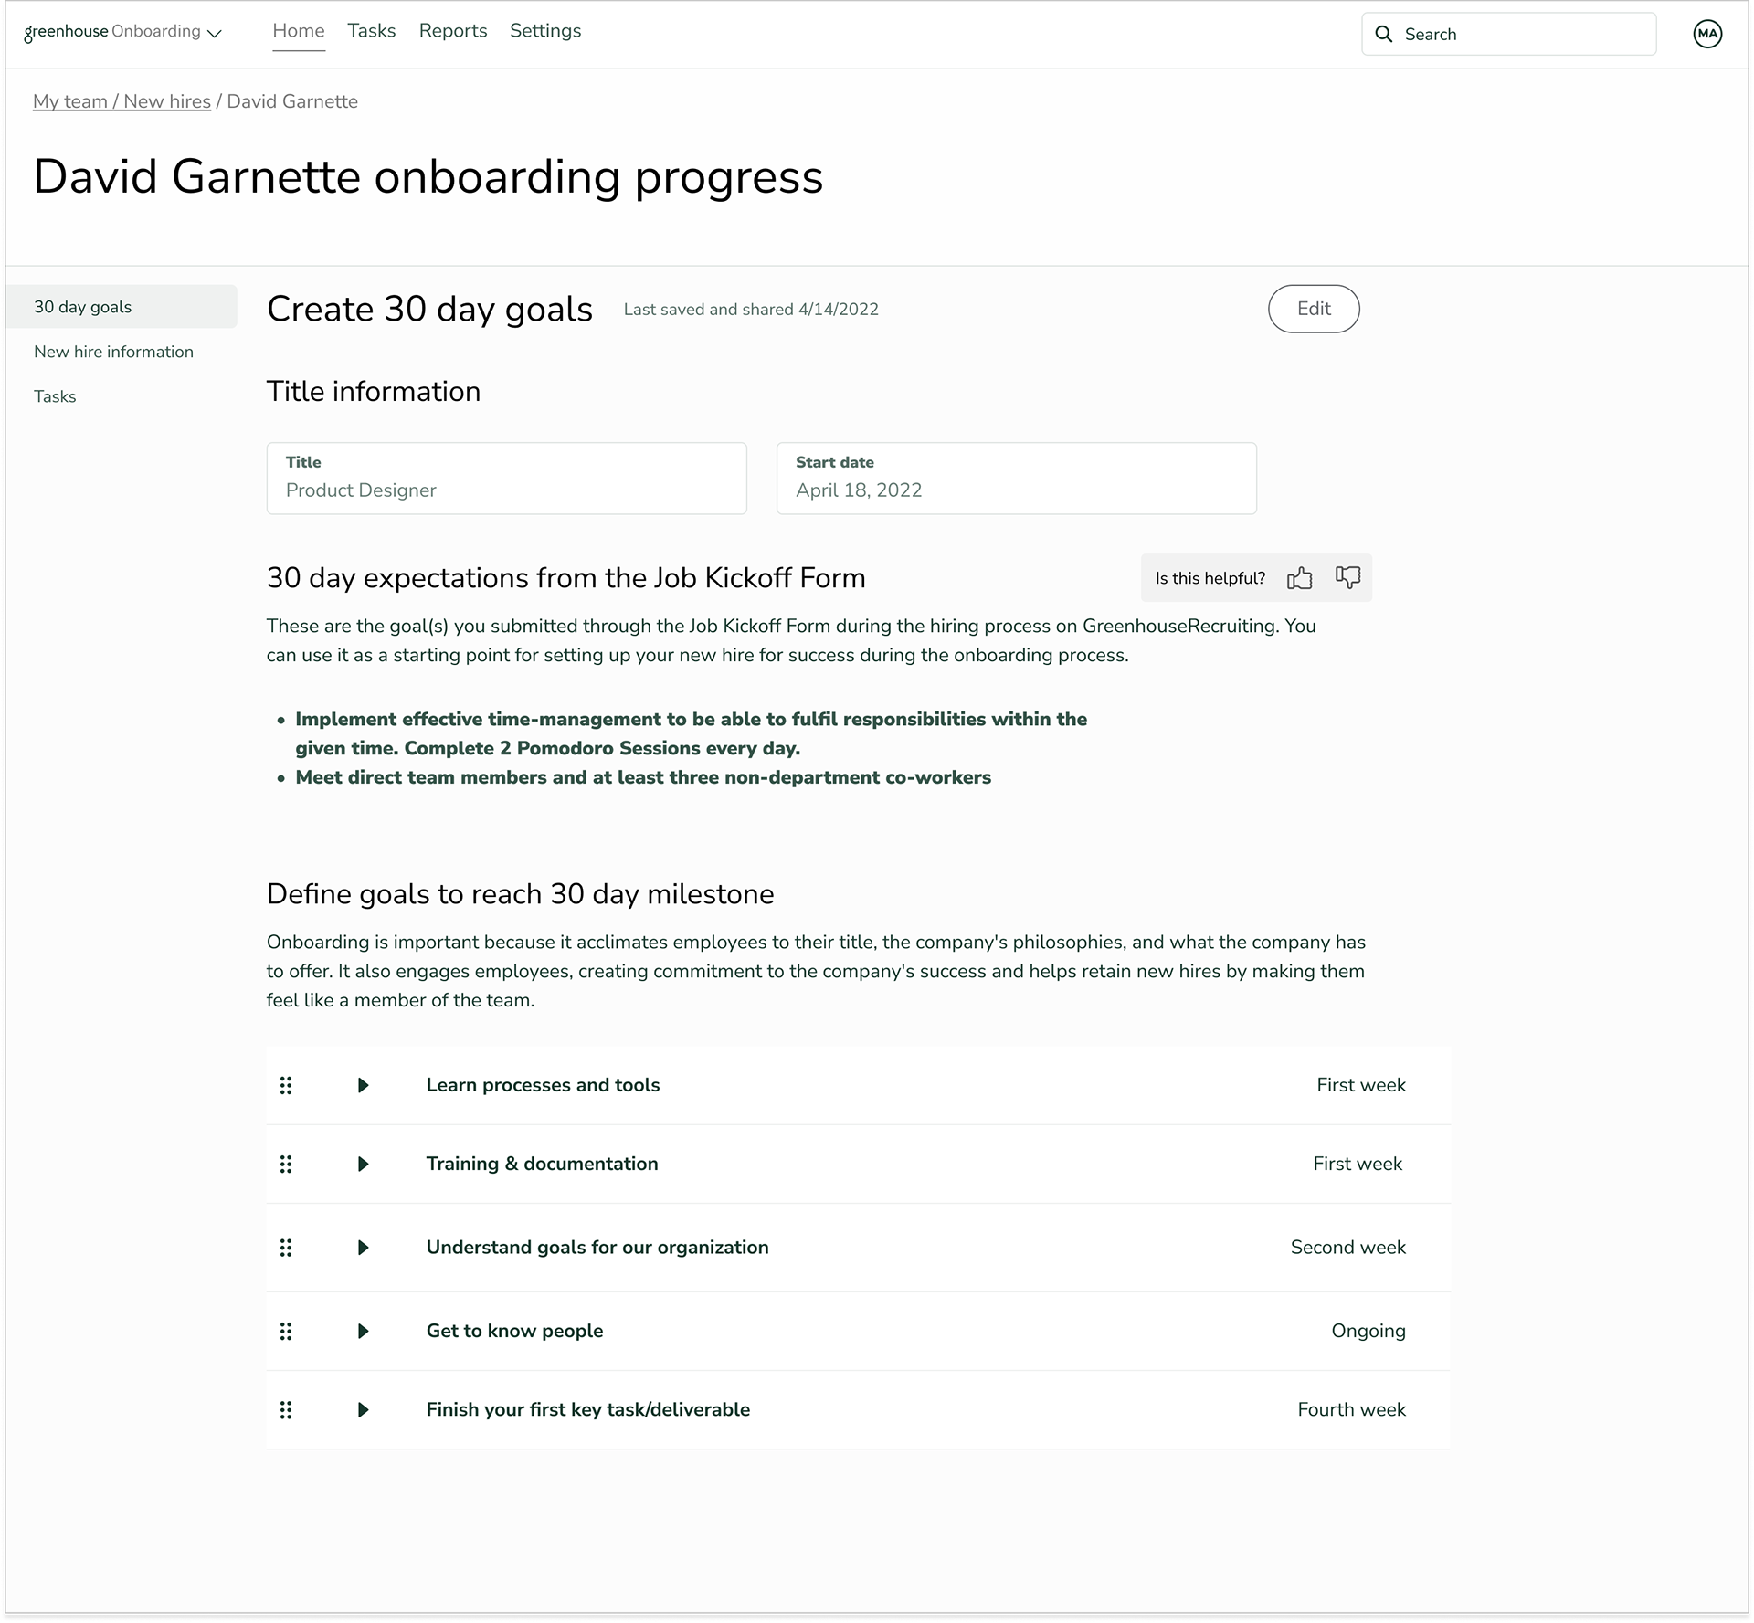Open the Settings menu item
This screenshot has height=1623, width=1754.
pyautogui.click(x=545, y=31)
